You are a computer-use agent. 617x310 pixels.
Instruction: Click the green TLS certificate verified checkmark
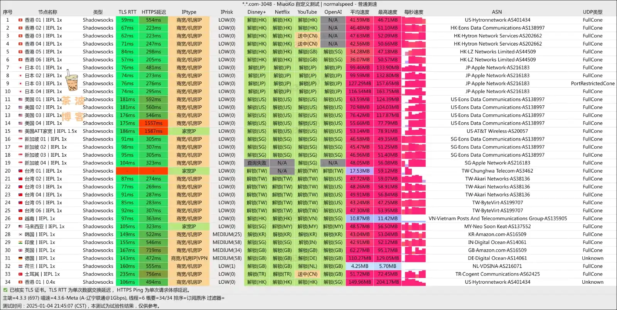(5, 290)
